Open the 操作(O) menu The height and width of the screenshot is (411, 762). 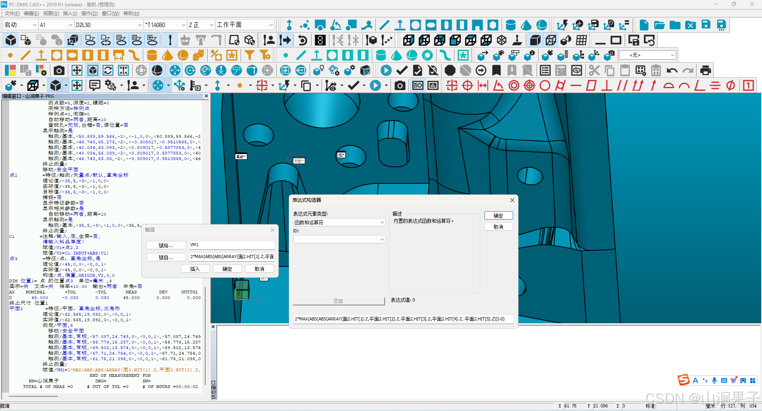[90, 14]
